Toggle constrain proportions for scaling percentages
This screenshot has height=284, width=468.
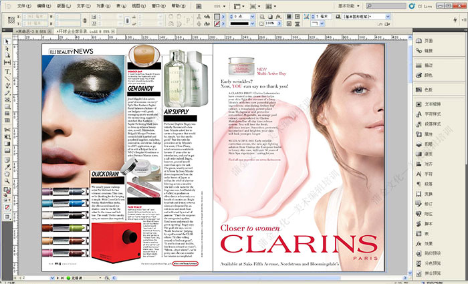click(x=127, y=20)
